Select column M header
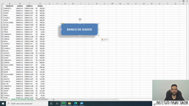Viewport: 189px width, 106px height. point(112,4)
